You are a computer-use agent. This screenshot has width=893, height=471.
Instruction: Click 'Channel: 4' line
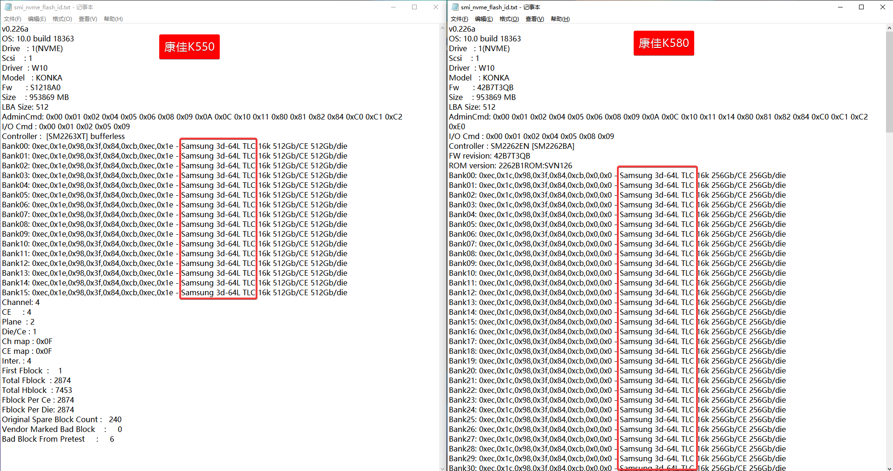tap(21, 302)
